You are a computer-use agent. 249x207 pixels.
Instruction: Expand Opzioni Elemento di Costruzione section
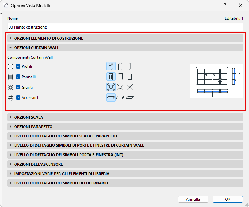pos(125,38)
